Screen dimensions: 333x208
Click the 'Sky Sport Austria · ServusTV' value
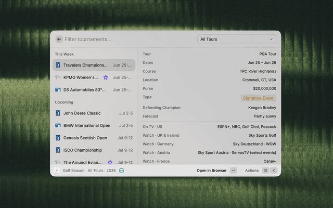(x=237, y=152)
